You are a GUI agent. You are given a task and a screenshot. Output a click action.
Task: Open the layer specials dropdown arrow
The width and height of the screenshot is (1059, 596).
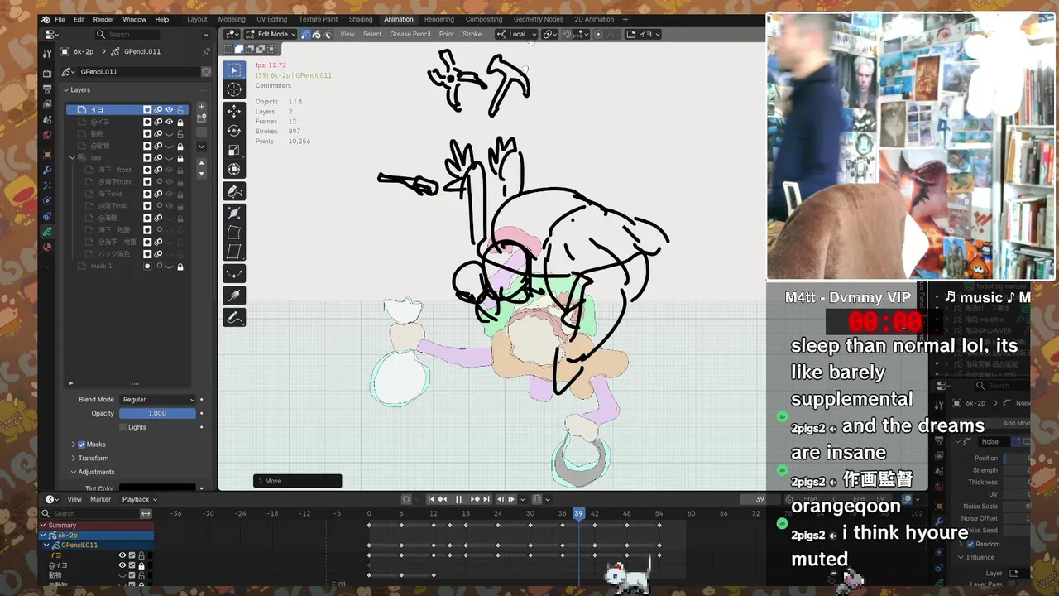(x=201, y=147)
